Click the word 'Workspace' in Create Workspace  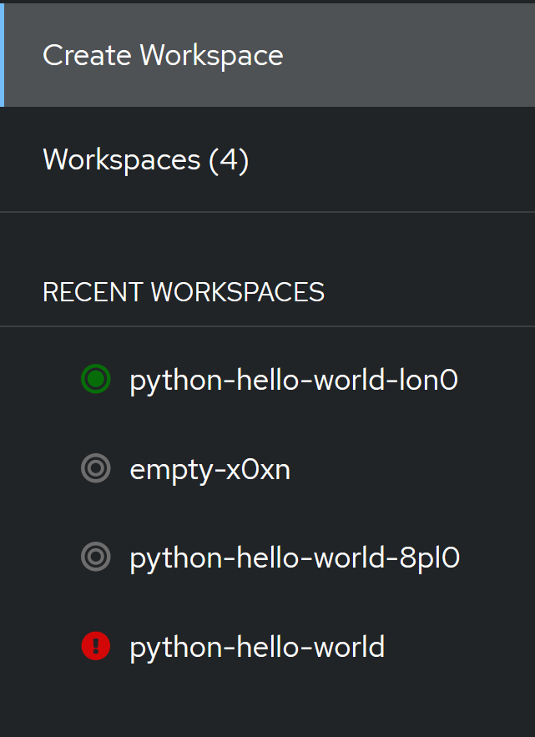(x=212, y=55)
